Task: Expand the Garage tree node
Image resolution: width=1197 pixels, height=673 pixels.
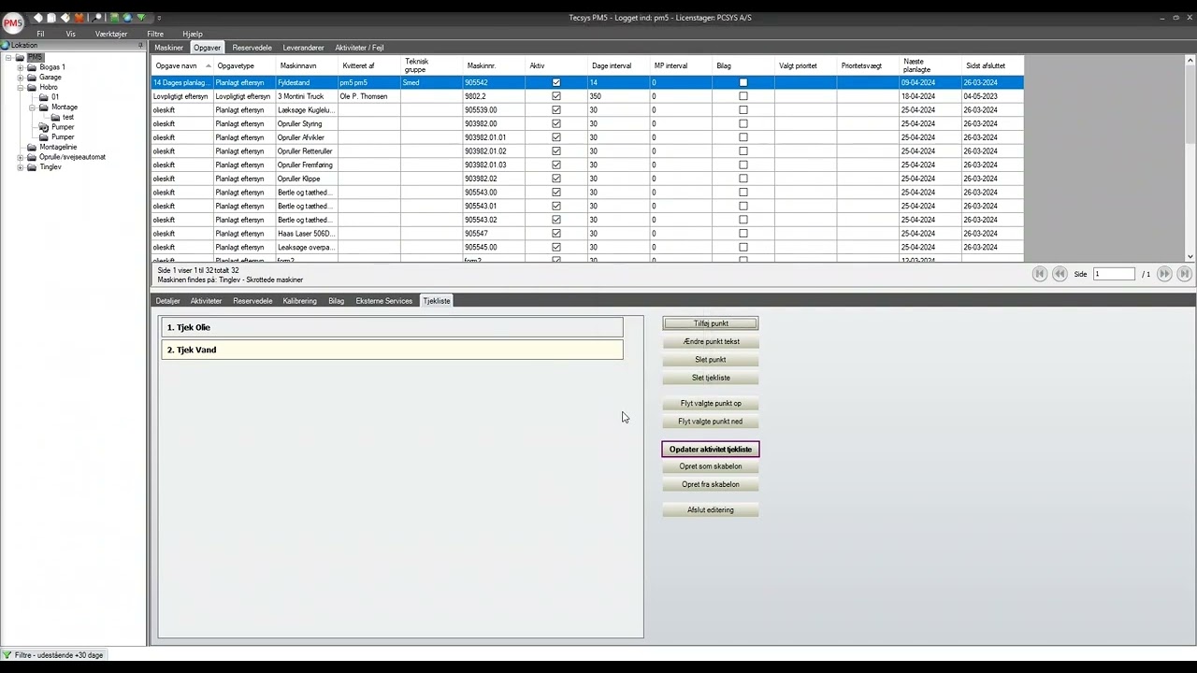Action: coord(20,78)
